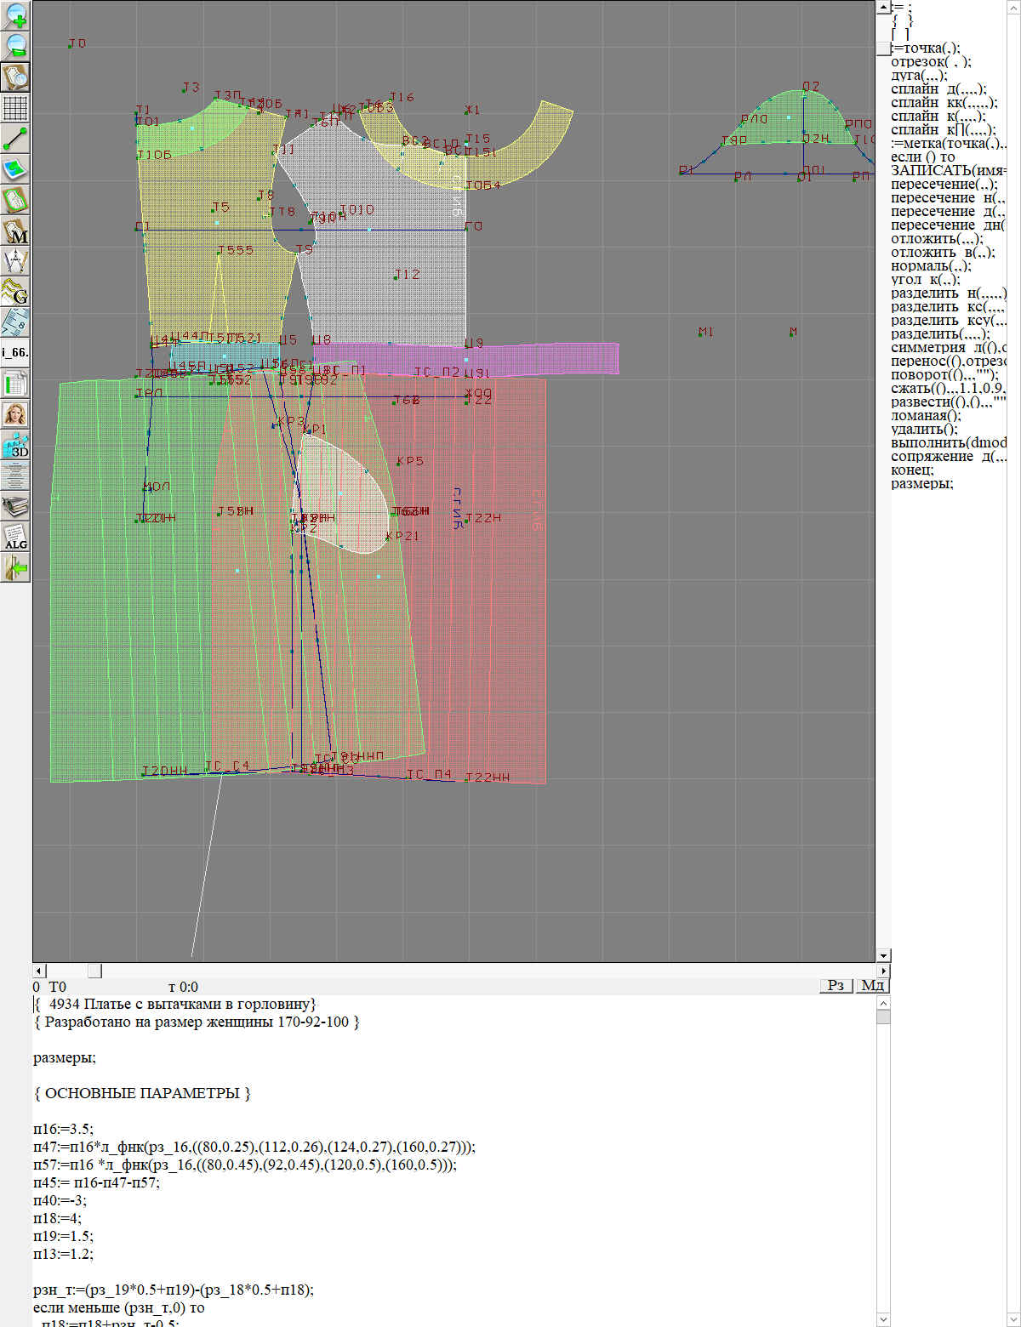Click the canvas horizontal scrollbar right arrow
The height and width of the screenshot is (1327, 1021).
(883, 971)
